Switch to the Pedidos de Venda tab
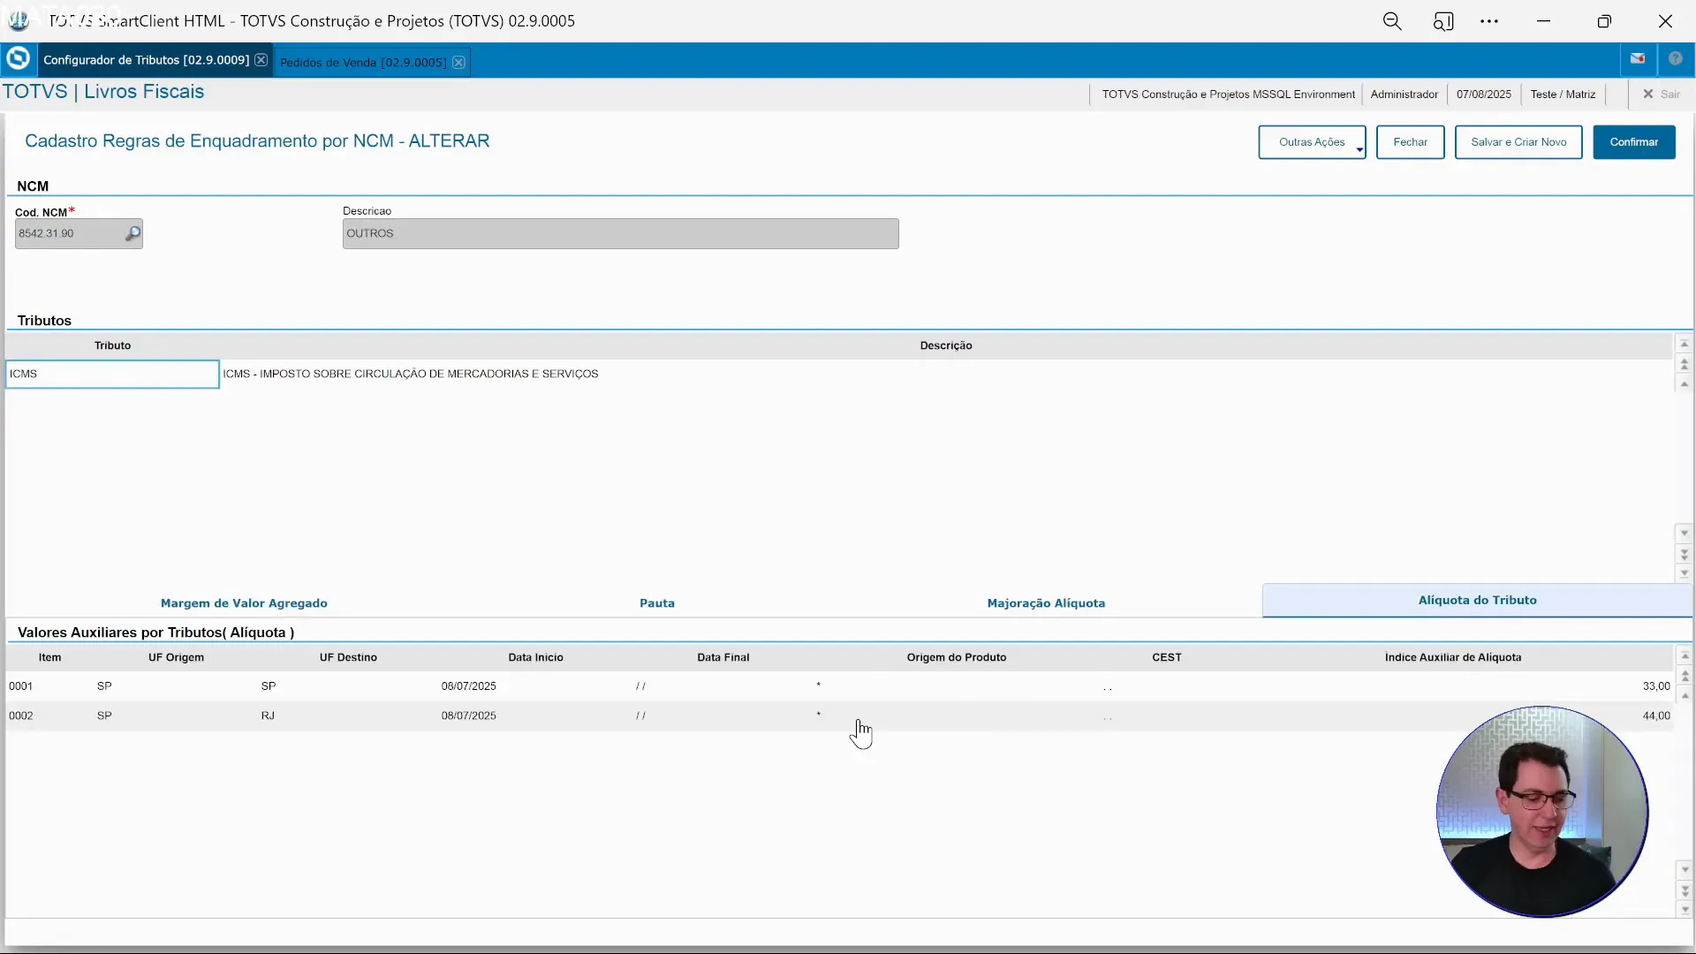This screenshot has width=1696, height=954. (362, 62)
